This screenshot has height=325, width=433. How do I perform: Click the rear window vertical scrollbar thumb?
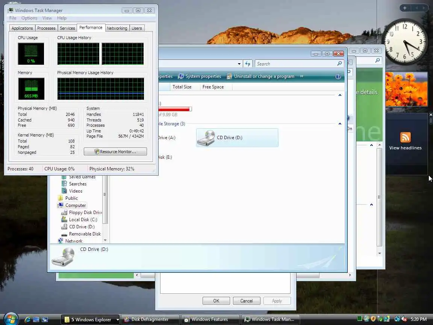click(380, 197)
